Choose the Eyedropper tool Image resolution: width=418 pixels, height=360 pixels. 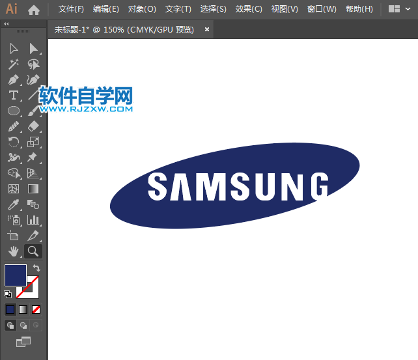13,204
